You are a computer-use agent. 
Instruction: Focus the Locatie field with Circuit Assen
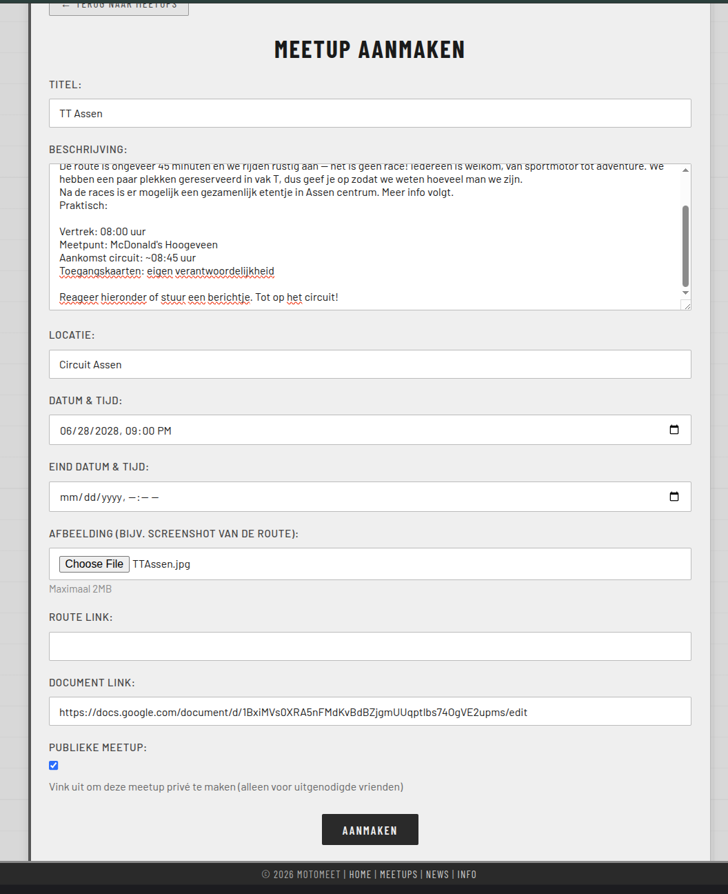point(370,364)
